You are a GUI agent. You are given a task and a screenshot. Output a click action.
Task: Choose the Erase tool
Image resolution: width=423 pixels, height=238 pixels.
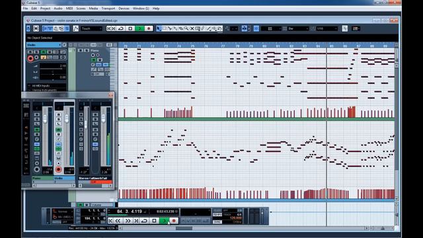pyautogui.click(x=181, y=28)
